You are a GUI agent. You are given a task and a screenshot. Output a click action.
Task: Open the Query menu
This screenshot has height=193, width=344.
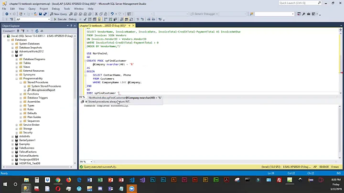(31, 9)
